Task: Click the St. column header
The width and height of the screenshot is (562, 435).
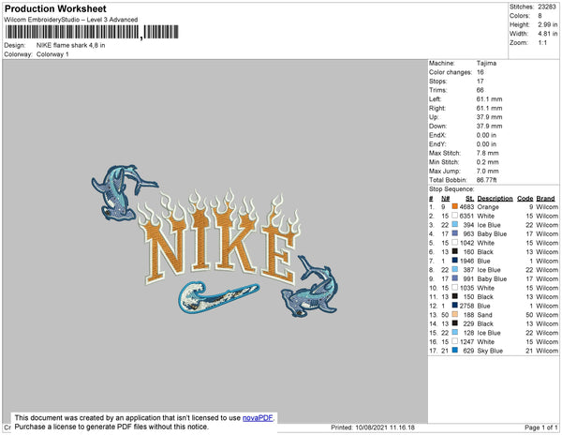Action: (470, 199)
